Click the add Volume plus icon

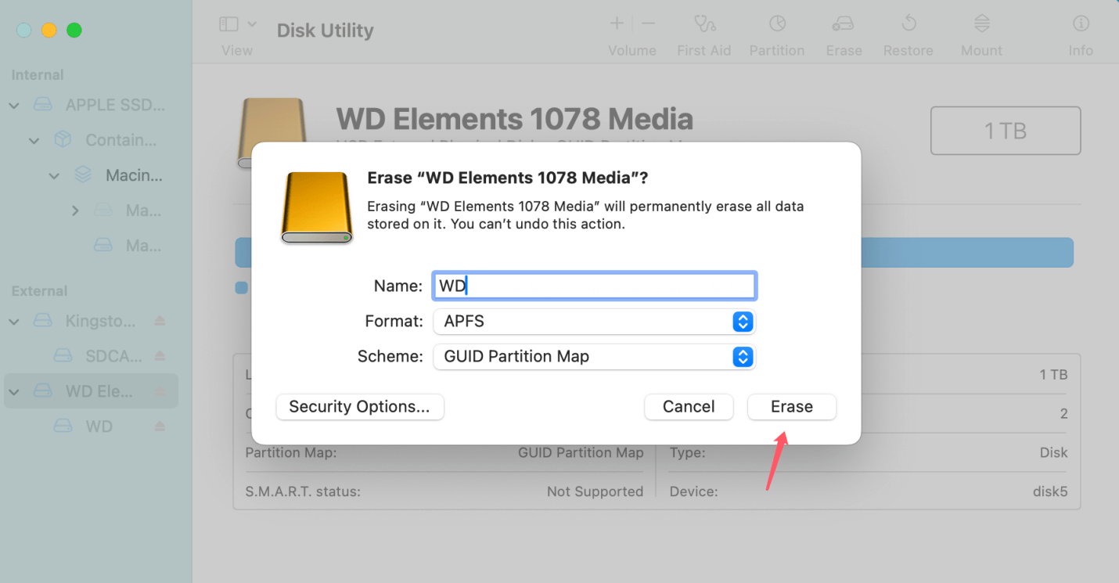[x=617, y=23]
